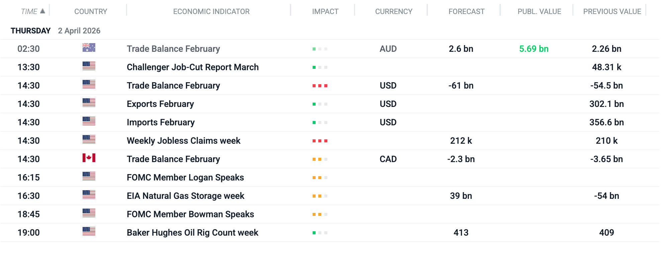Image resolution: width=666 pixels, height=254 pixels.
Task: Click red impact indicator for Weekly Jobless Claims
Action: (x=320, y=141)
